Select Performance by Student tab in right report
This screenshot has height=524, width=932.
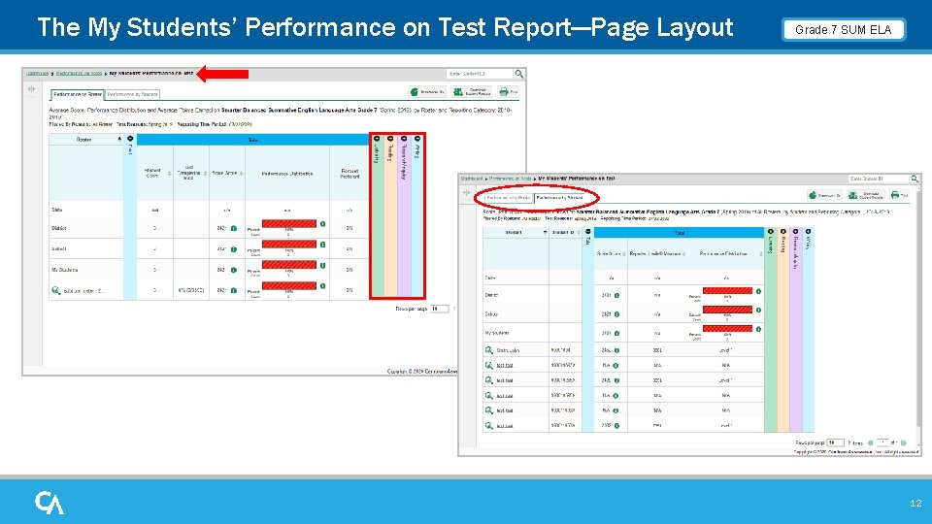tap(559, 198)
